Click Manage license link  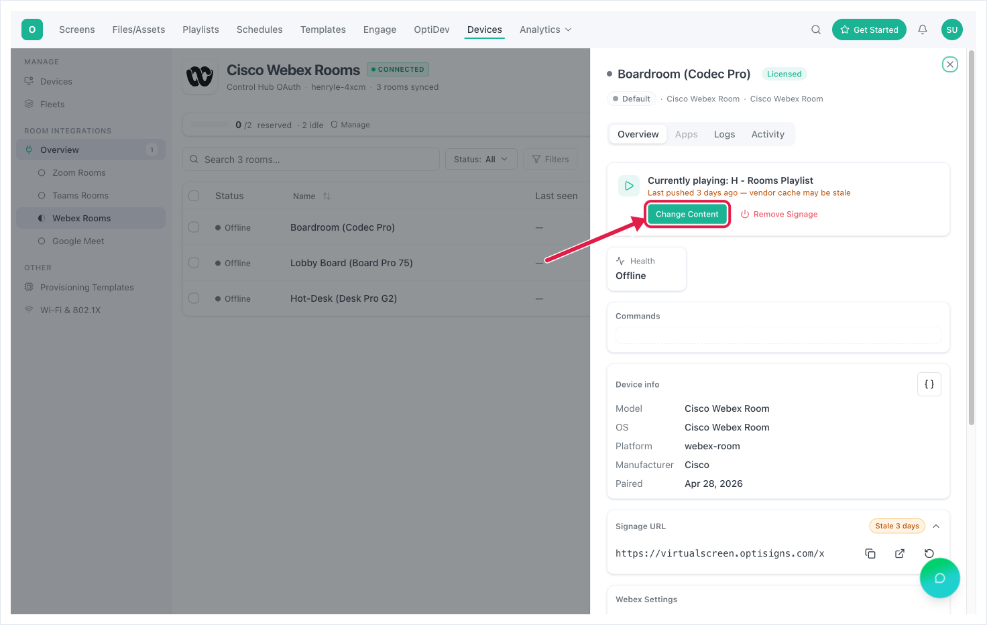(x=351, y=125)
